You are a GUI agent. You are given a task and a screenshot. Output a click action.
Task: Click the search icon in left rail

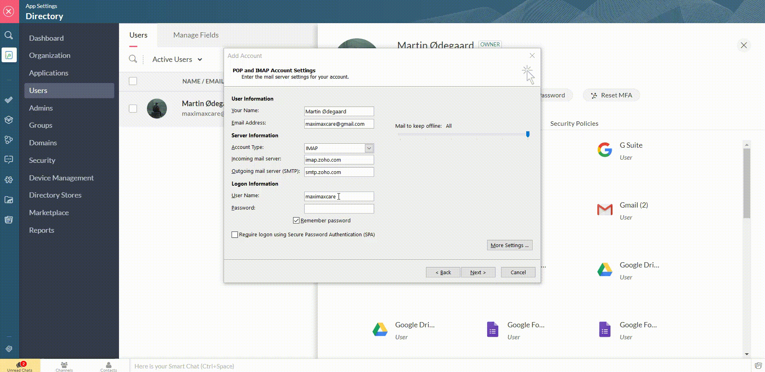point(9,35)
